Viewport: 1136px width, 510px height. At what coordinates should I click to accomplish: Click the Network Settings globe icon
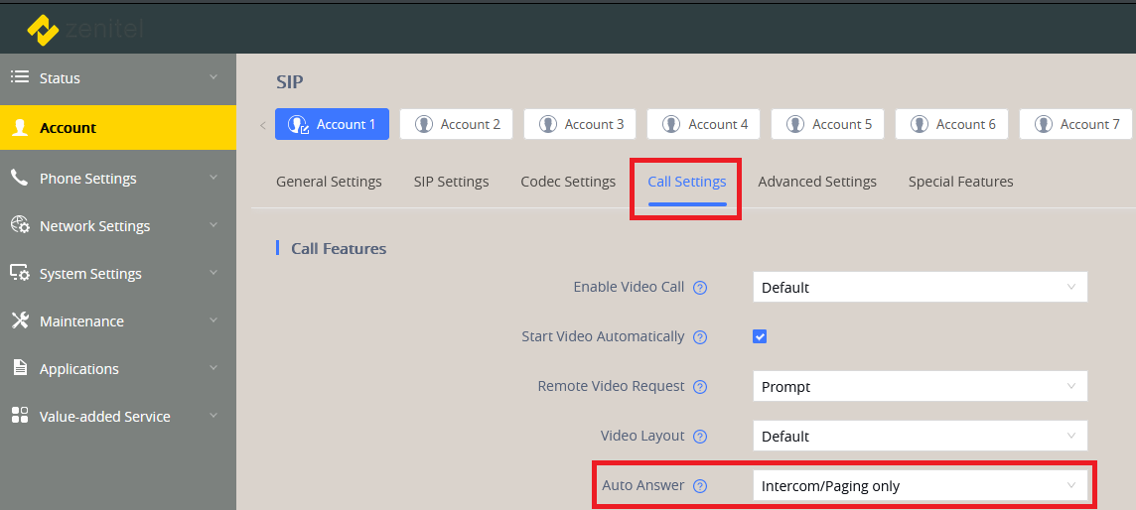click(x=20, y=225)
